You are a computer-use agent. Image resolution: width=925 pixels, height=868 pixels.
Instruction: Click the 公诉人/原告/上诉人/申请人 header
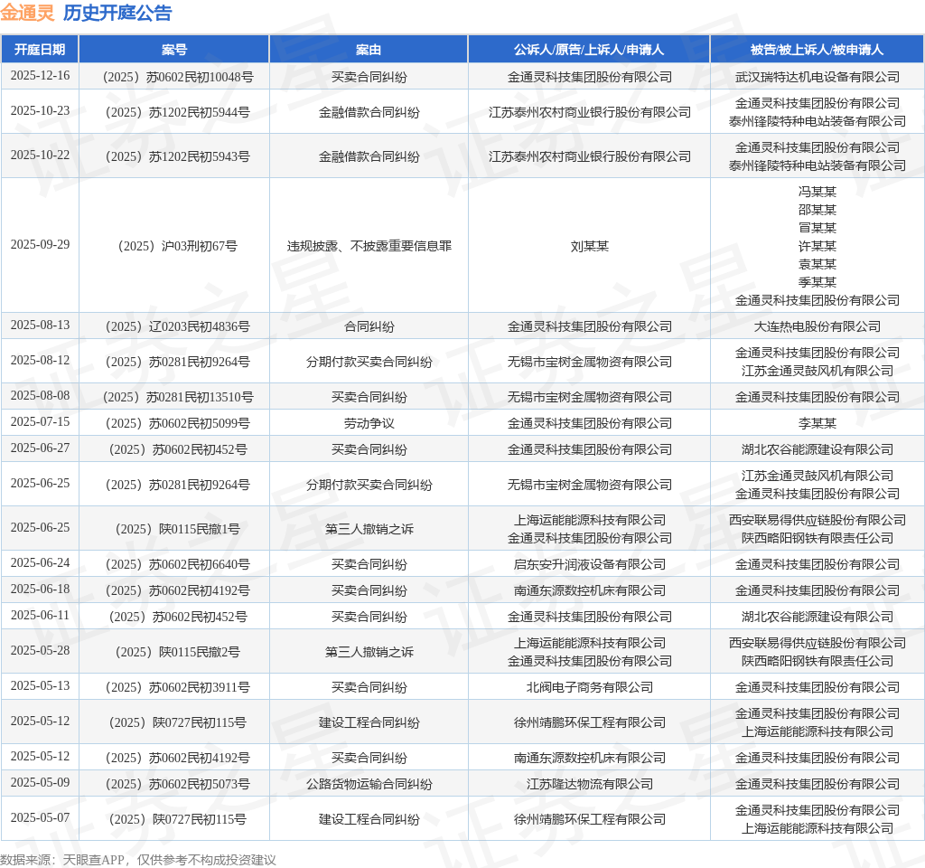tap(589, 50)
